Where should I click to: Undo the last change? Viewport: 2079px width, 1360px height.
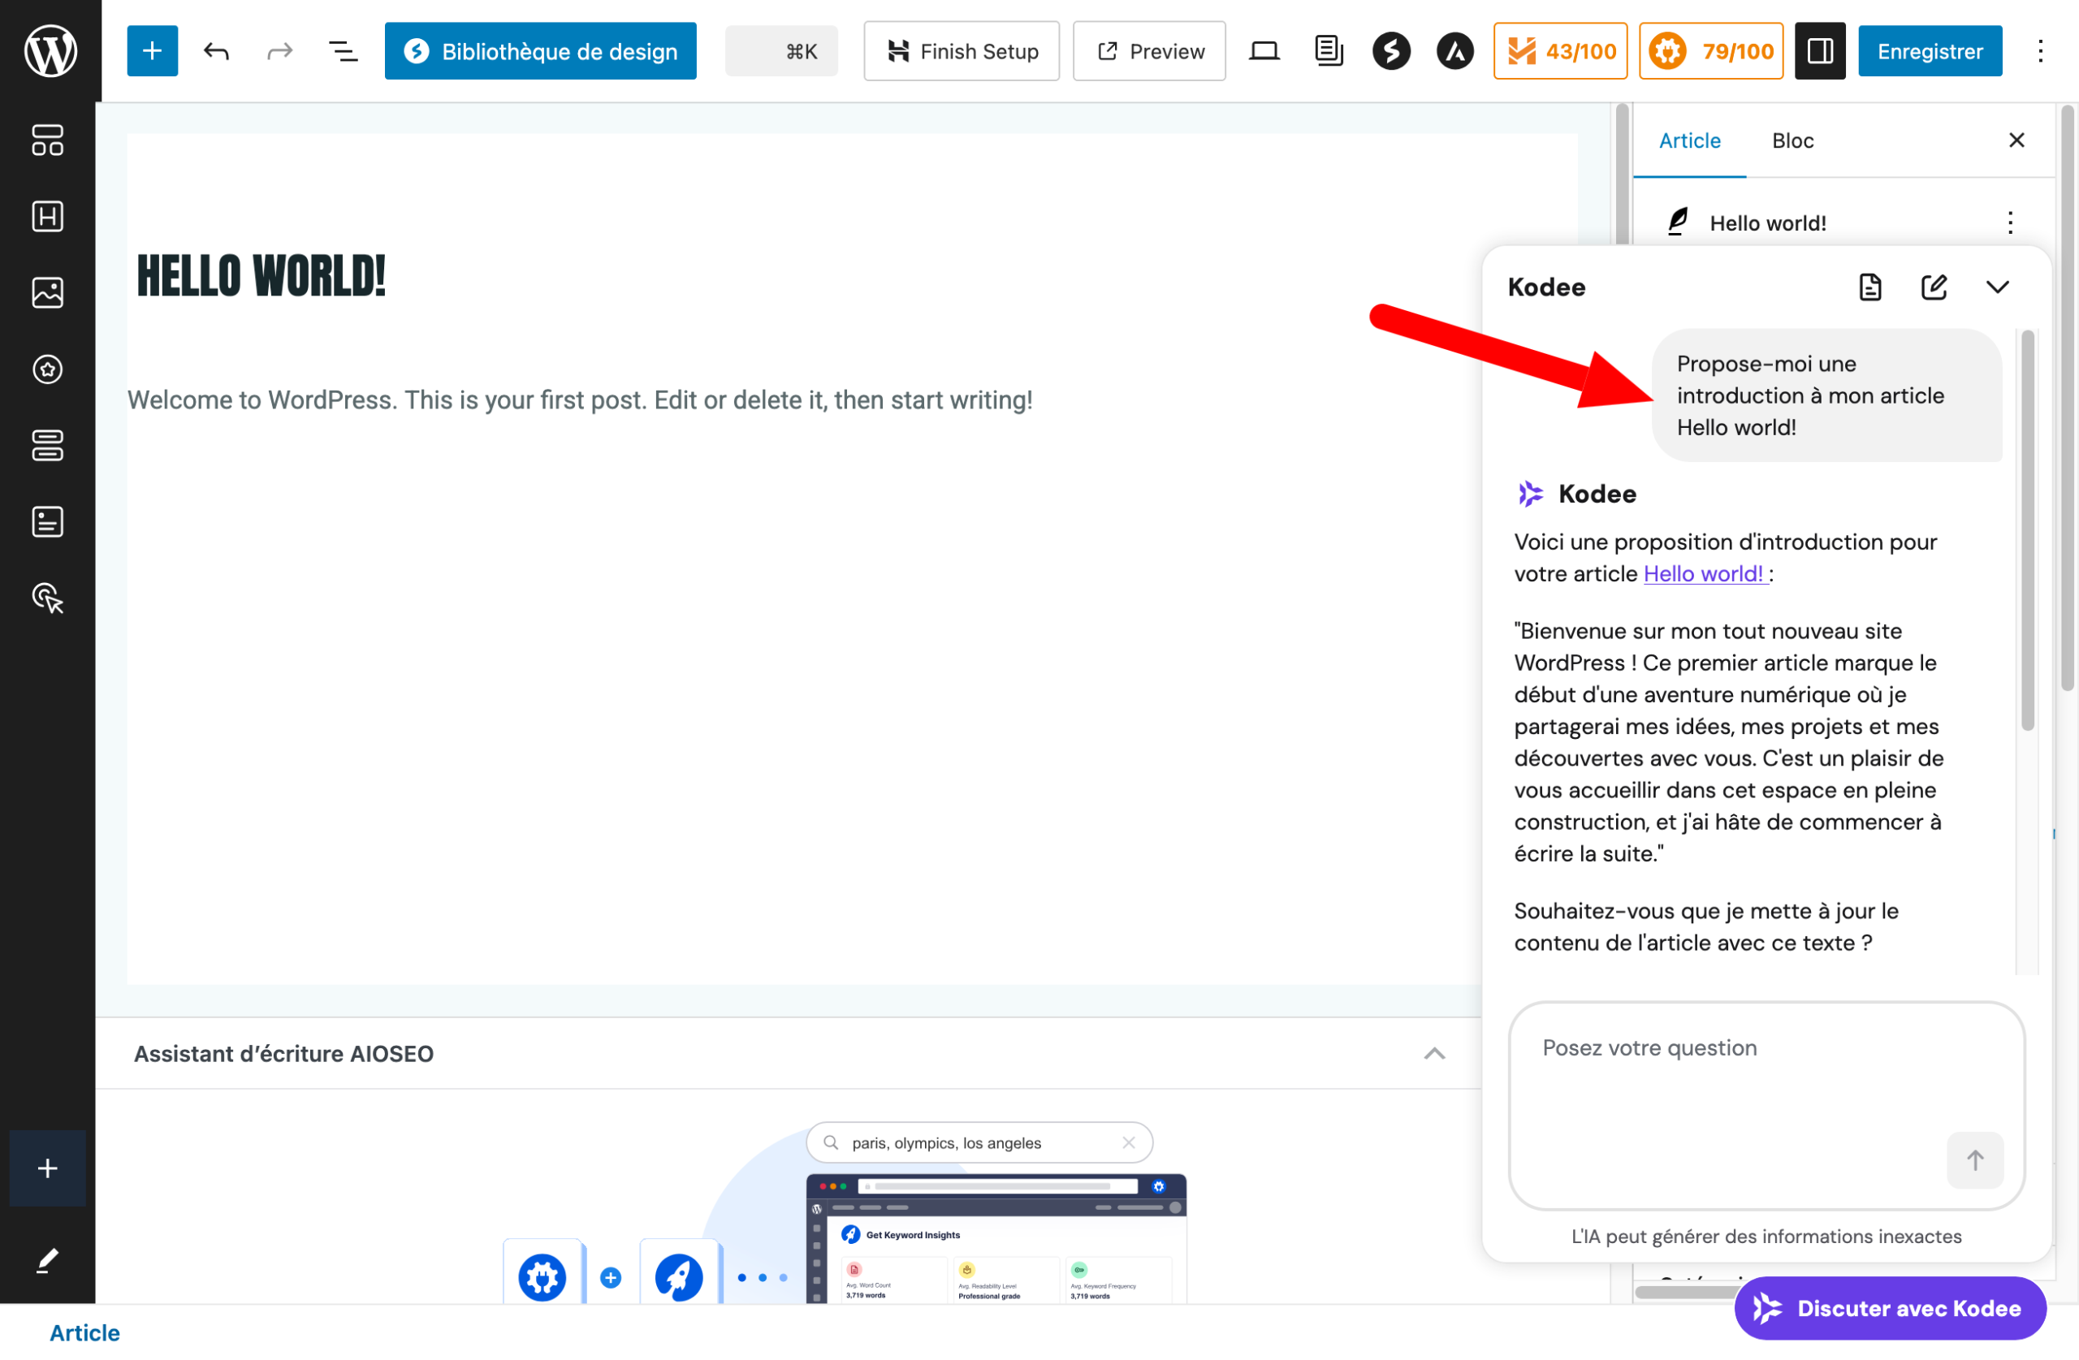point(216,50)
